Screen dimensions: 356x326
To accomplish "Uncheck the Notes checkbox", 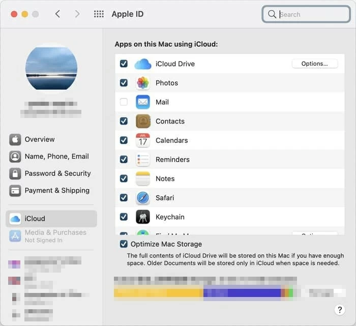I will pyautogui.click(x=124, y=179).
